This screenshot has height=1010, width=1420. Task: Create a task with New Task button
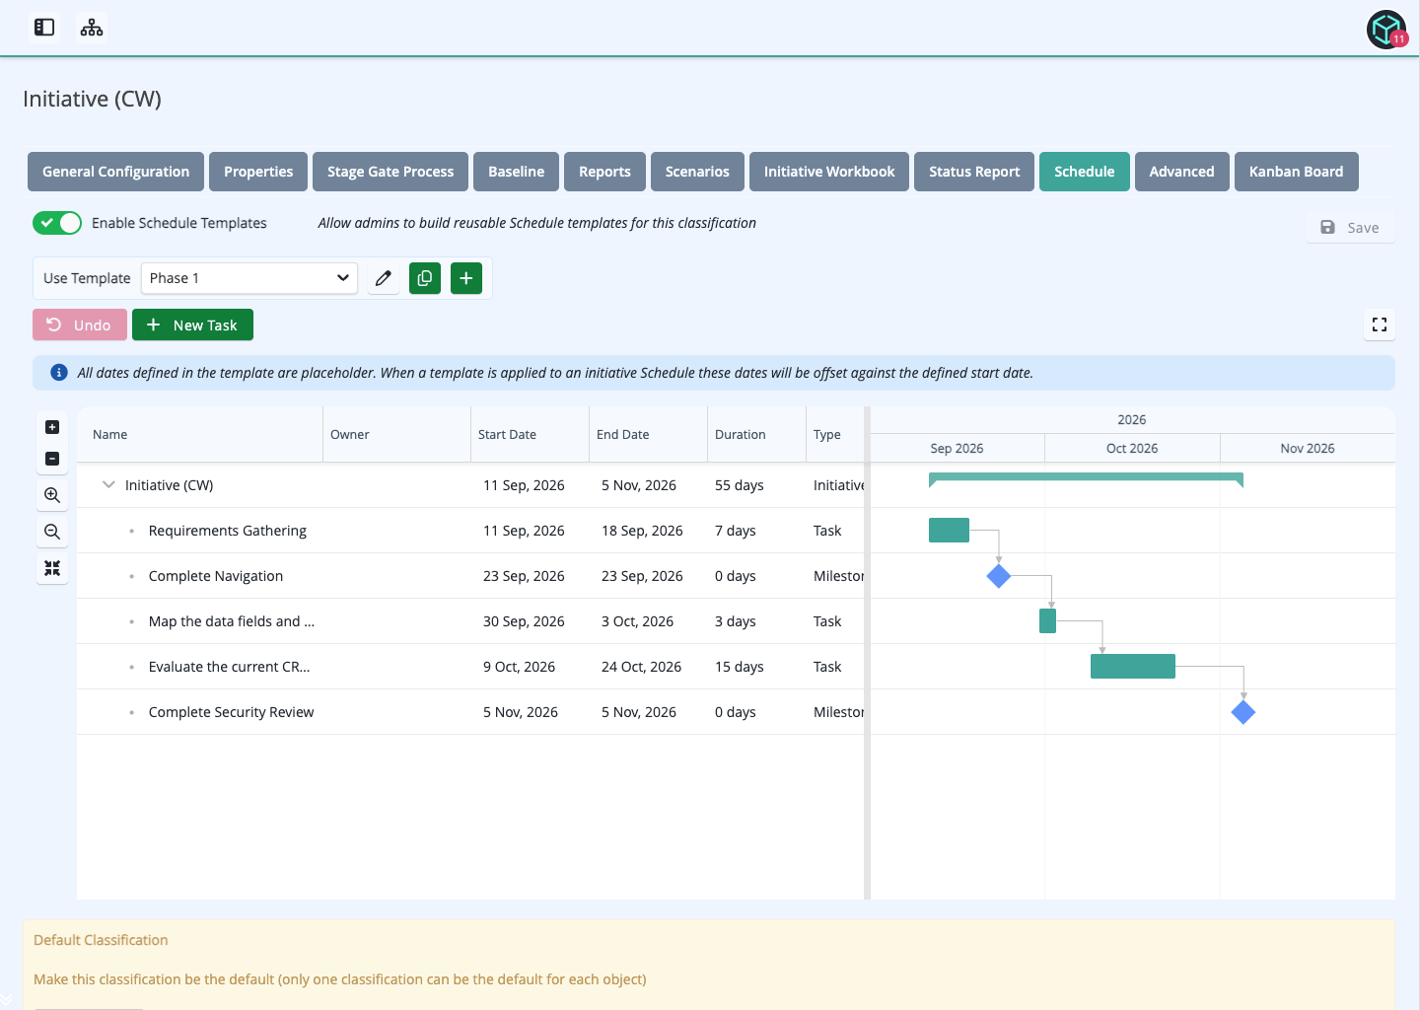[x=192, y=325]
